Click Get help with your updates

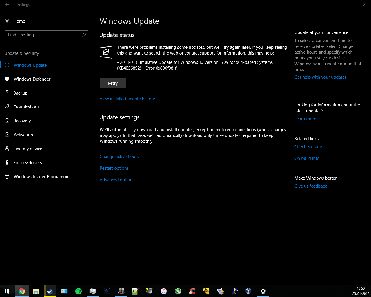click(320, 77)
